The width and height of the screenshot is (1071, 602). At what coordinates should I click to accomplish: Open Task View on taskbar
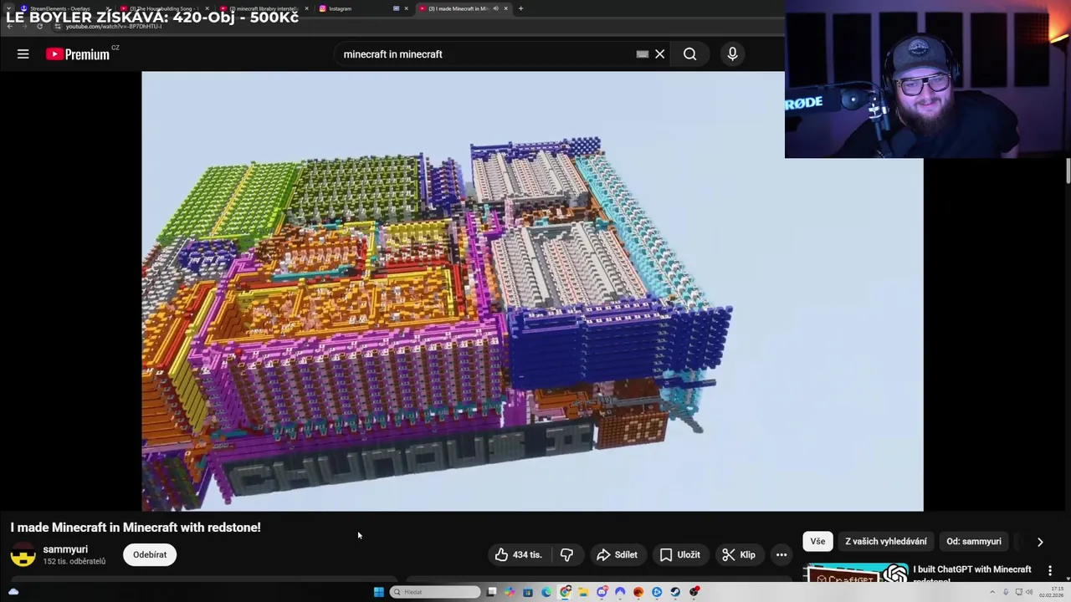click(492, 592)
